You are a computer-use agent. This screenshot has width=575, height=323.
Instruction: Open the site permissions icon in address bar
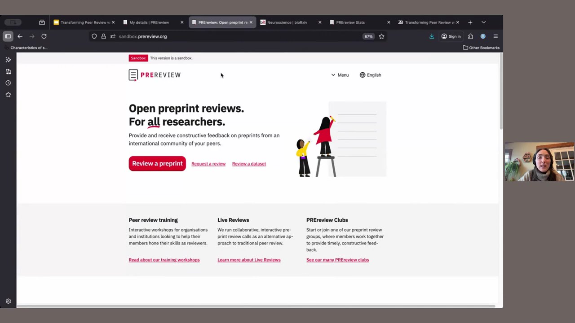tap(113, 36)
